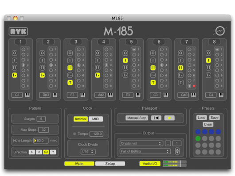The image size is (235, 176).
Task: Select hold gate mode on stage 4
Action: point(98,75)
